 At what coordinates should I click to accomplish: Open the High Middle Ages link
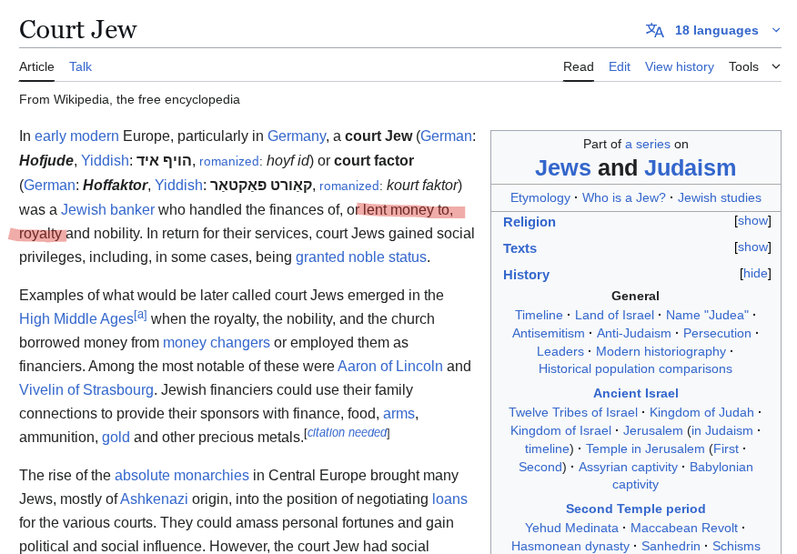(76, 318)
